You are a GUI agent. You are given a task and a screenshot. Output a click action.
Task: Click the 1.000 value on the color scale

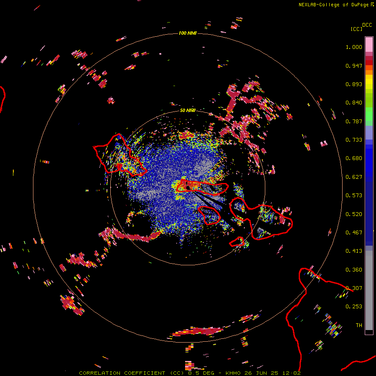click(354, 47)
